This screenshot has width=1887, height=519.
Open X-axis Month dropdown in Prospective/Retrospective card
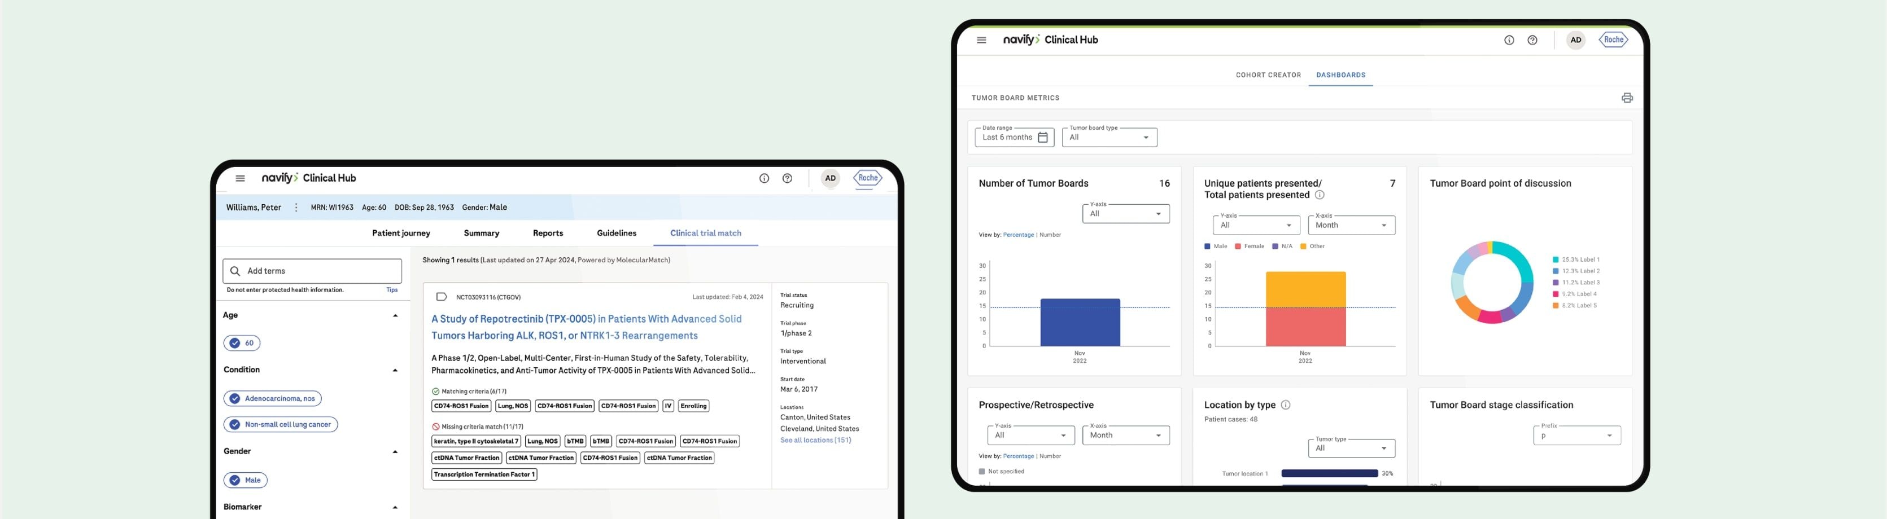click(x=1126, y=436)
